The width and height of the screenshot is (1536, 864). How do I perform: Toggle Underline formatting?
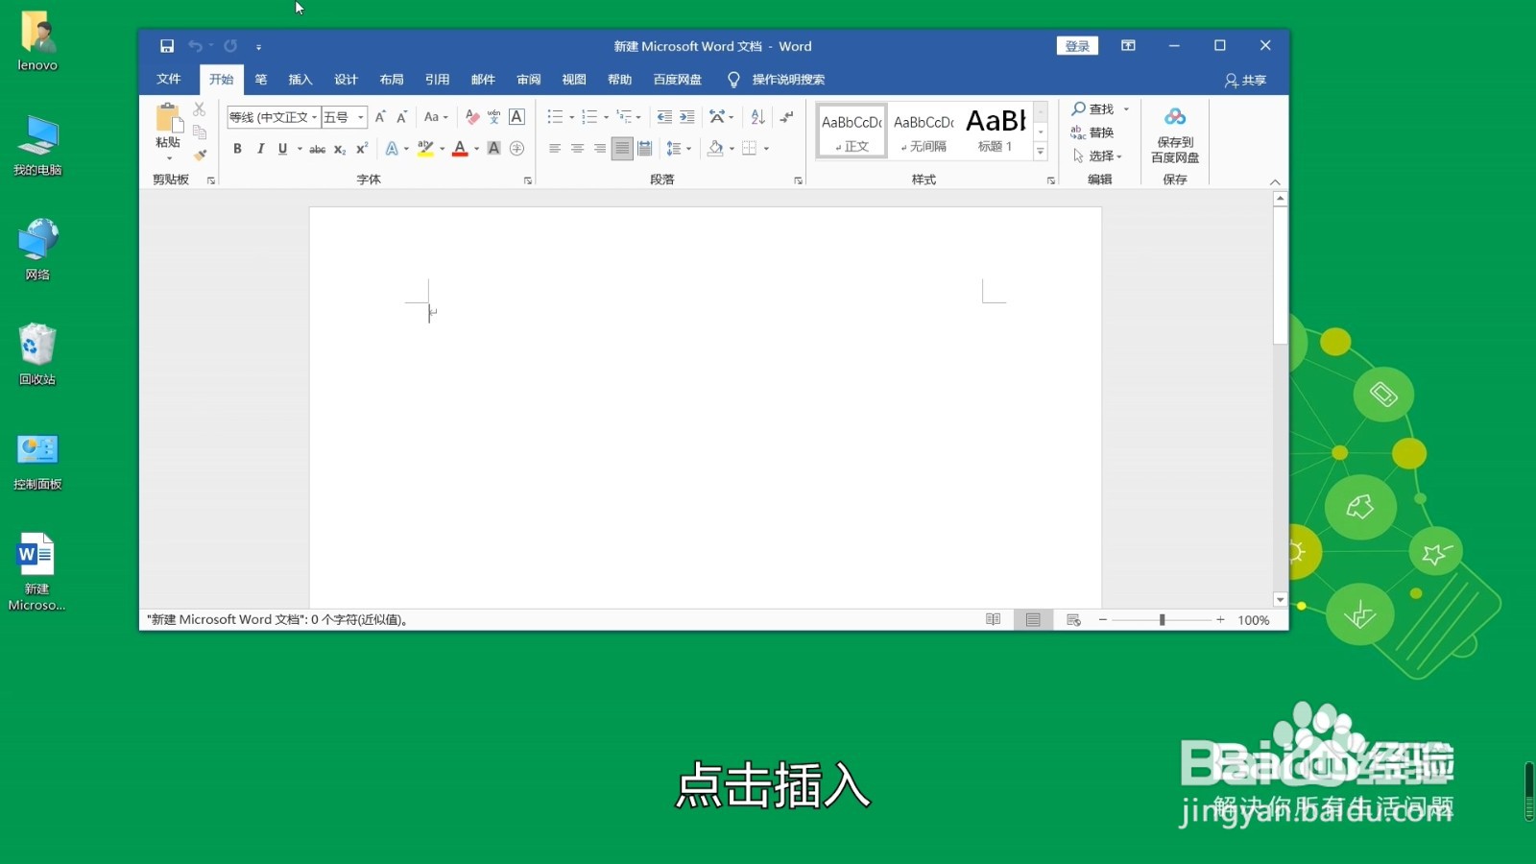(x=282, y=149)
